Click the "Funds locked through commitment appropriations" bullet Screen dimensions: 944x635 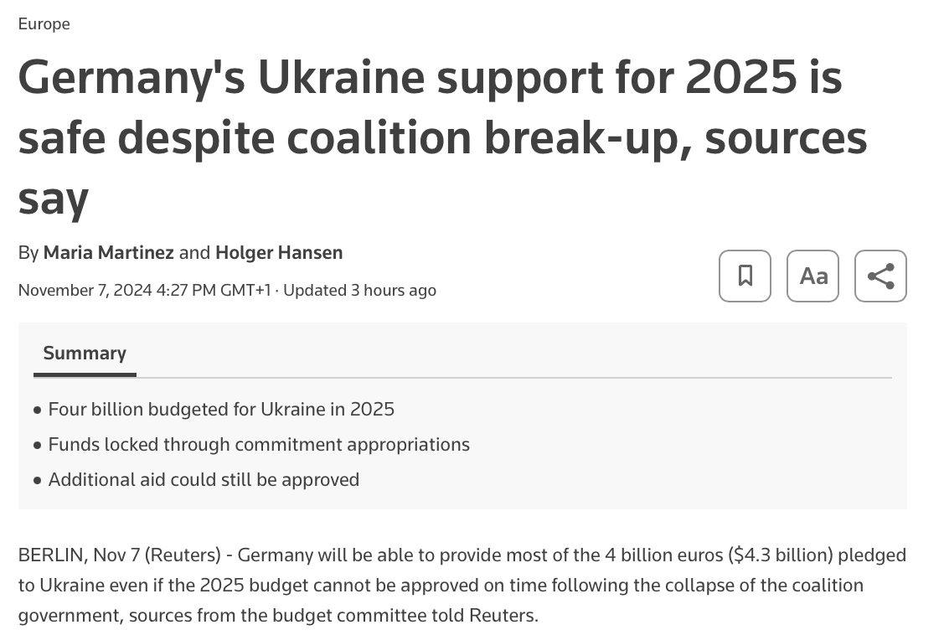(x=259, y=444)
